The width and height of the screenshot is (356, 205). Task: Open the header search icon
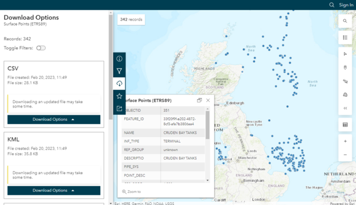pyautogui.click(x=331, y=5)
